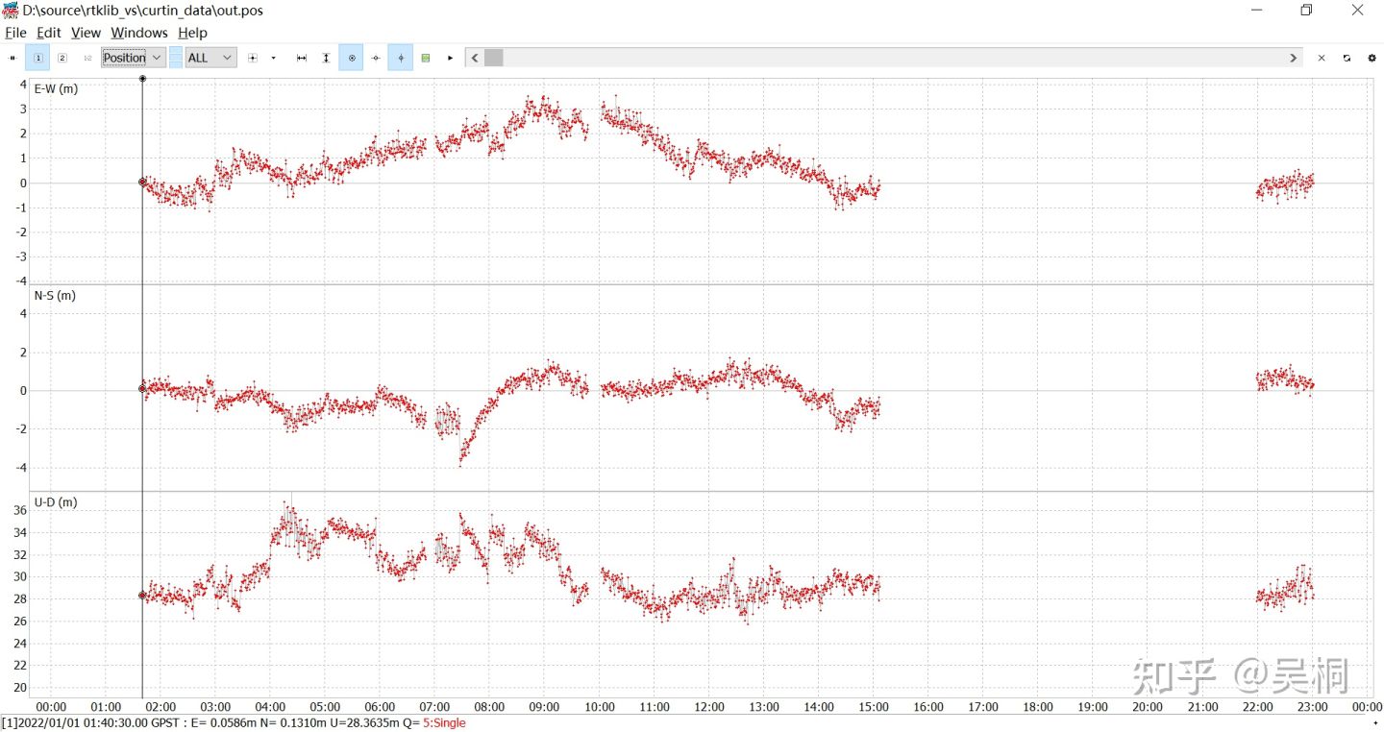Click the 22:00 time axis label

tap(1258, 707)
